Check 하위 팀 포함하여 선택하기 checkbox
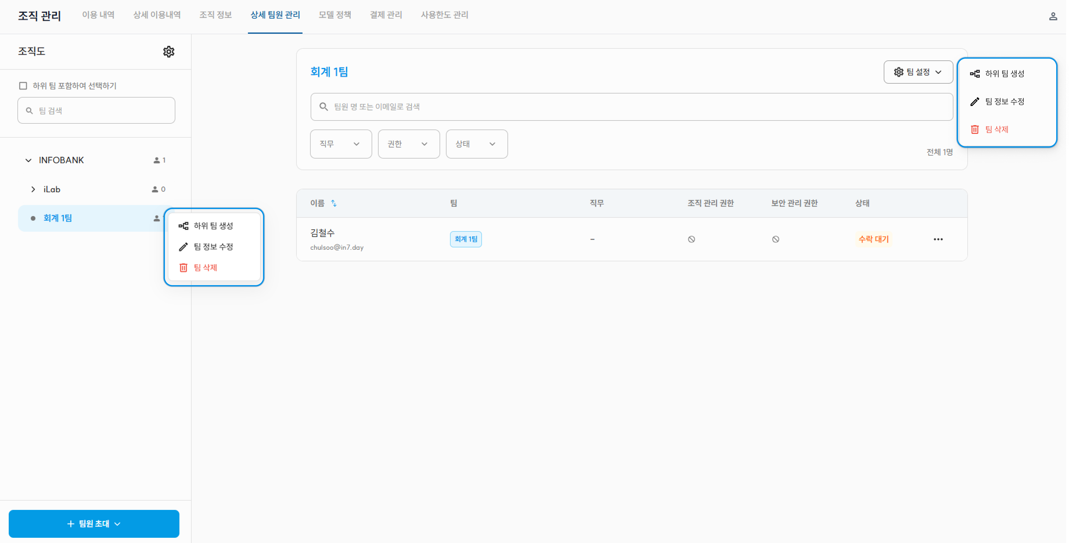This screenshot has height=543, width=1080. point(23,86)
